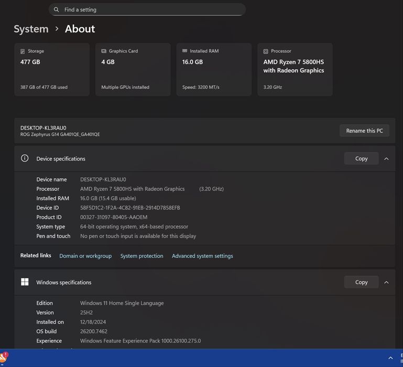This screenshot has height=367, width=403.
Task: Select the 64-bit operating system text
Action: tap(134, 226)
